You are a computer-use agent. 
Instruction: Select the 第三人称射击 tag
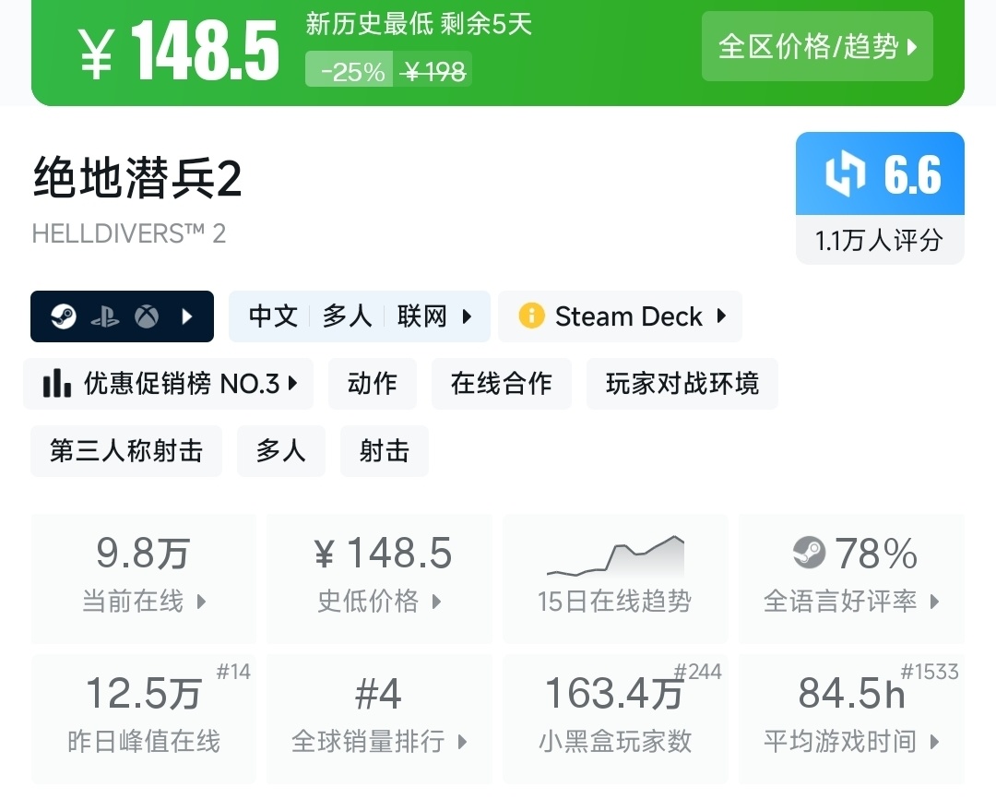click(126, 451)
